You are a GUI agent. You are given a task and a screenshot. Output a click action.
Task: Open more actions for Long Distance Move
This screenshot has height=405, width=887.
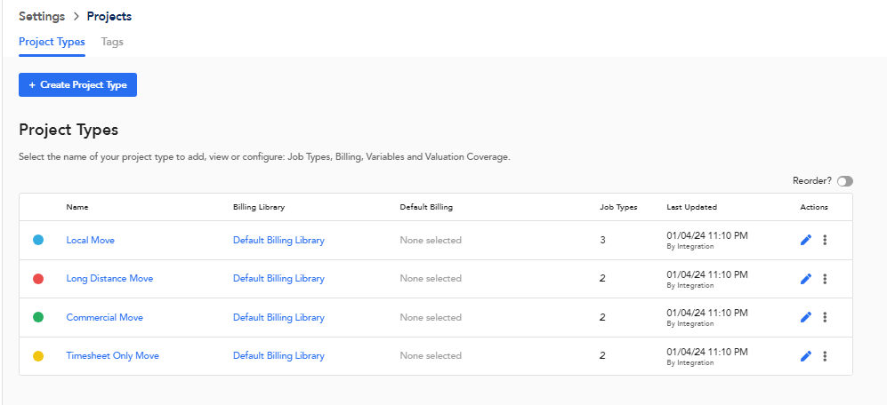click(825, 279)
